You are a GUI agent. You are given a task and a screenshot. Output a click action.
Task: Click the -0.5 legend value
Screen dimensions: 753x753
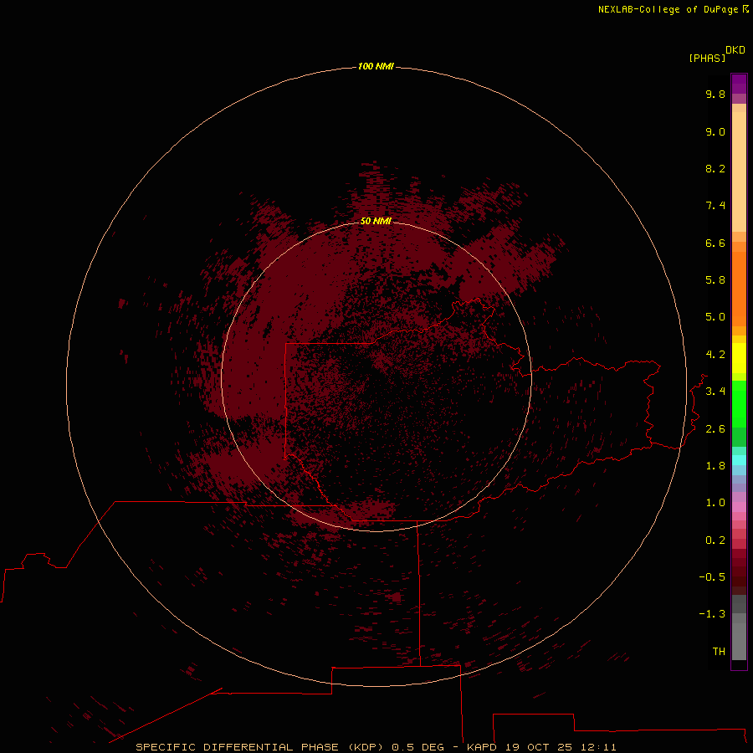click(x=712, y=577)
